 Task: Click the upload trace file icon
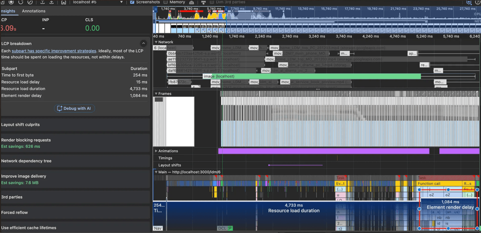43,2
